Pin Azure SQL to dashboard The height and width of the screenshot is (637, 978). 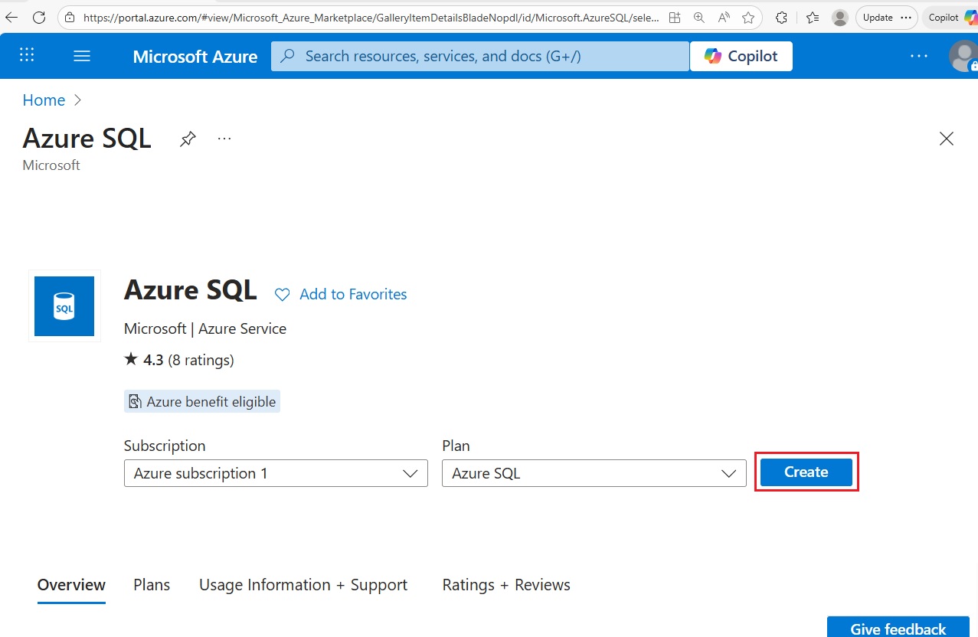tap(188, 139)
